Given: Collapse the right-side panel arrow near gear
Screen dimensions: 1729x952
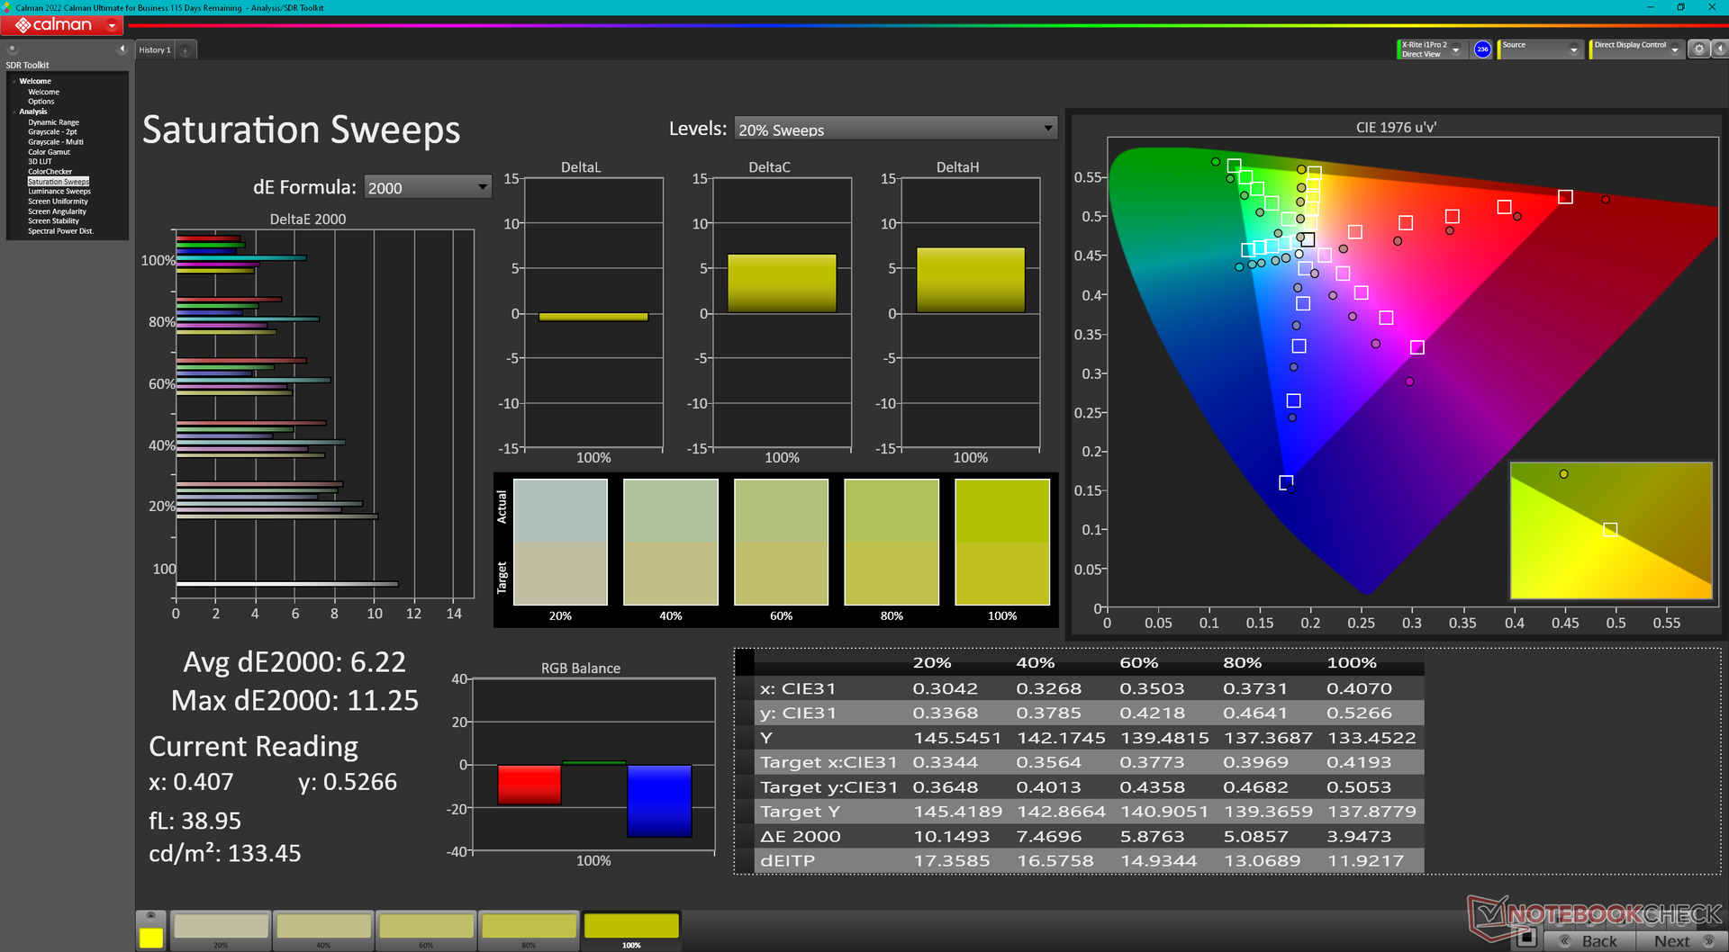Looking at the screenshot, I should point(1719,49).
